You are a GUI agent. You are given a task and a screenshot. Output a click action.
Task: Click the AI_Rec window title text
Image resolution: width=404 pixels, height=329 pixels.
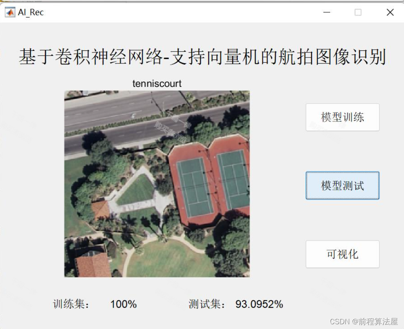(31, 12)
